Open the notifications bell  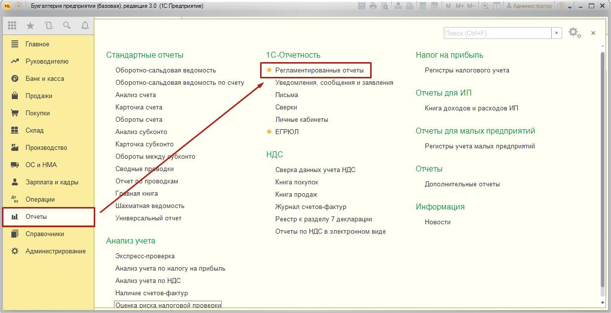[x=85, y=26]
